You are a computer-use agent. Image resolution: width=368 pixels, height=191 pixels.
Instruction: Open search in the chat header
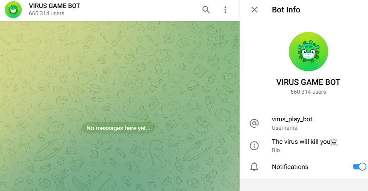pos(206,10)
